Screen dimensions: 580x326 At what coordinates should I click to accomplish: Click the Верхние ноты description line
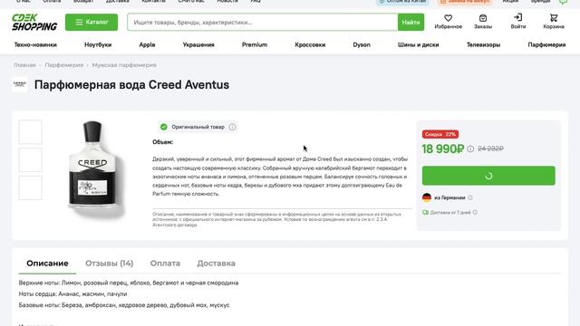[x=129, y=283]
